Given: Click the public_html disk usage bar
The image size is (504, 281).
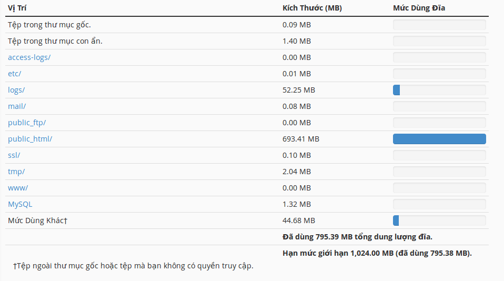Looking at the screenshot, I should 439,139.
